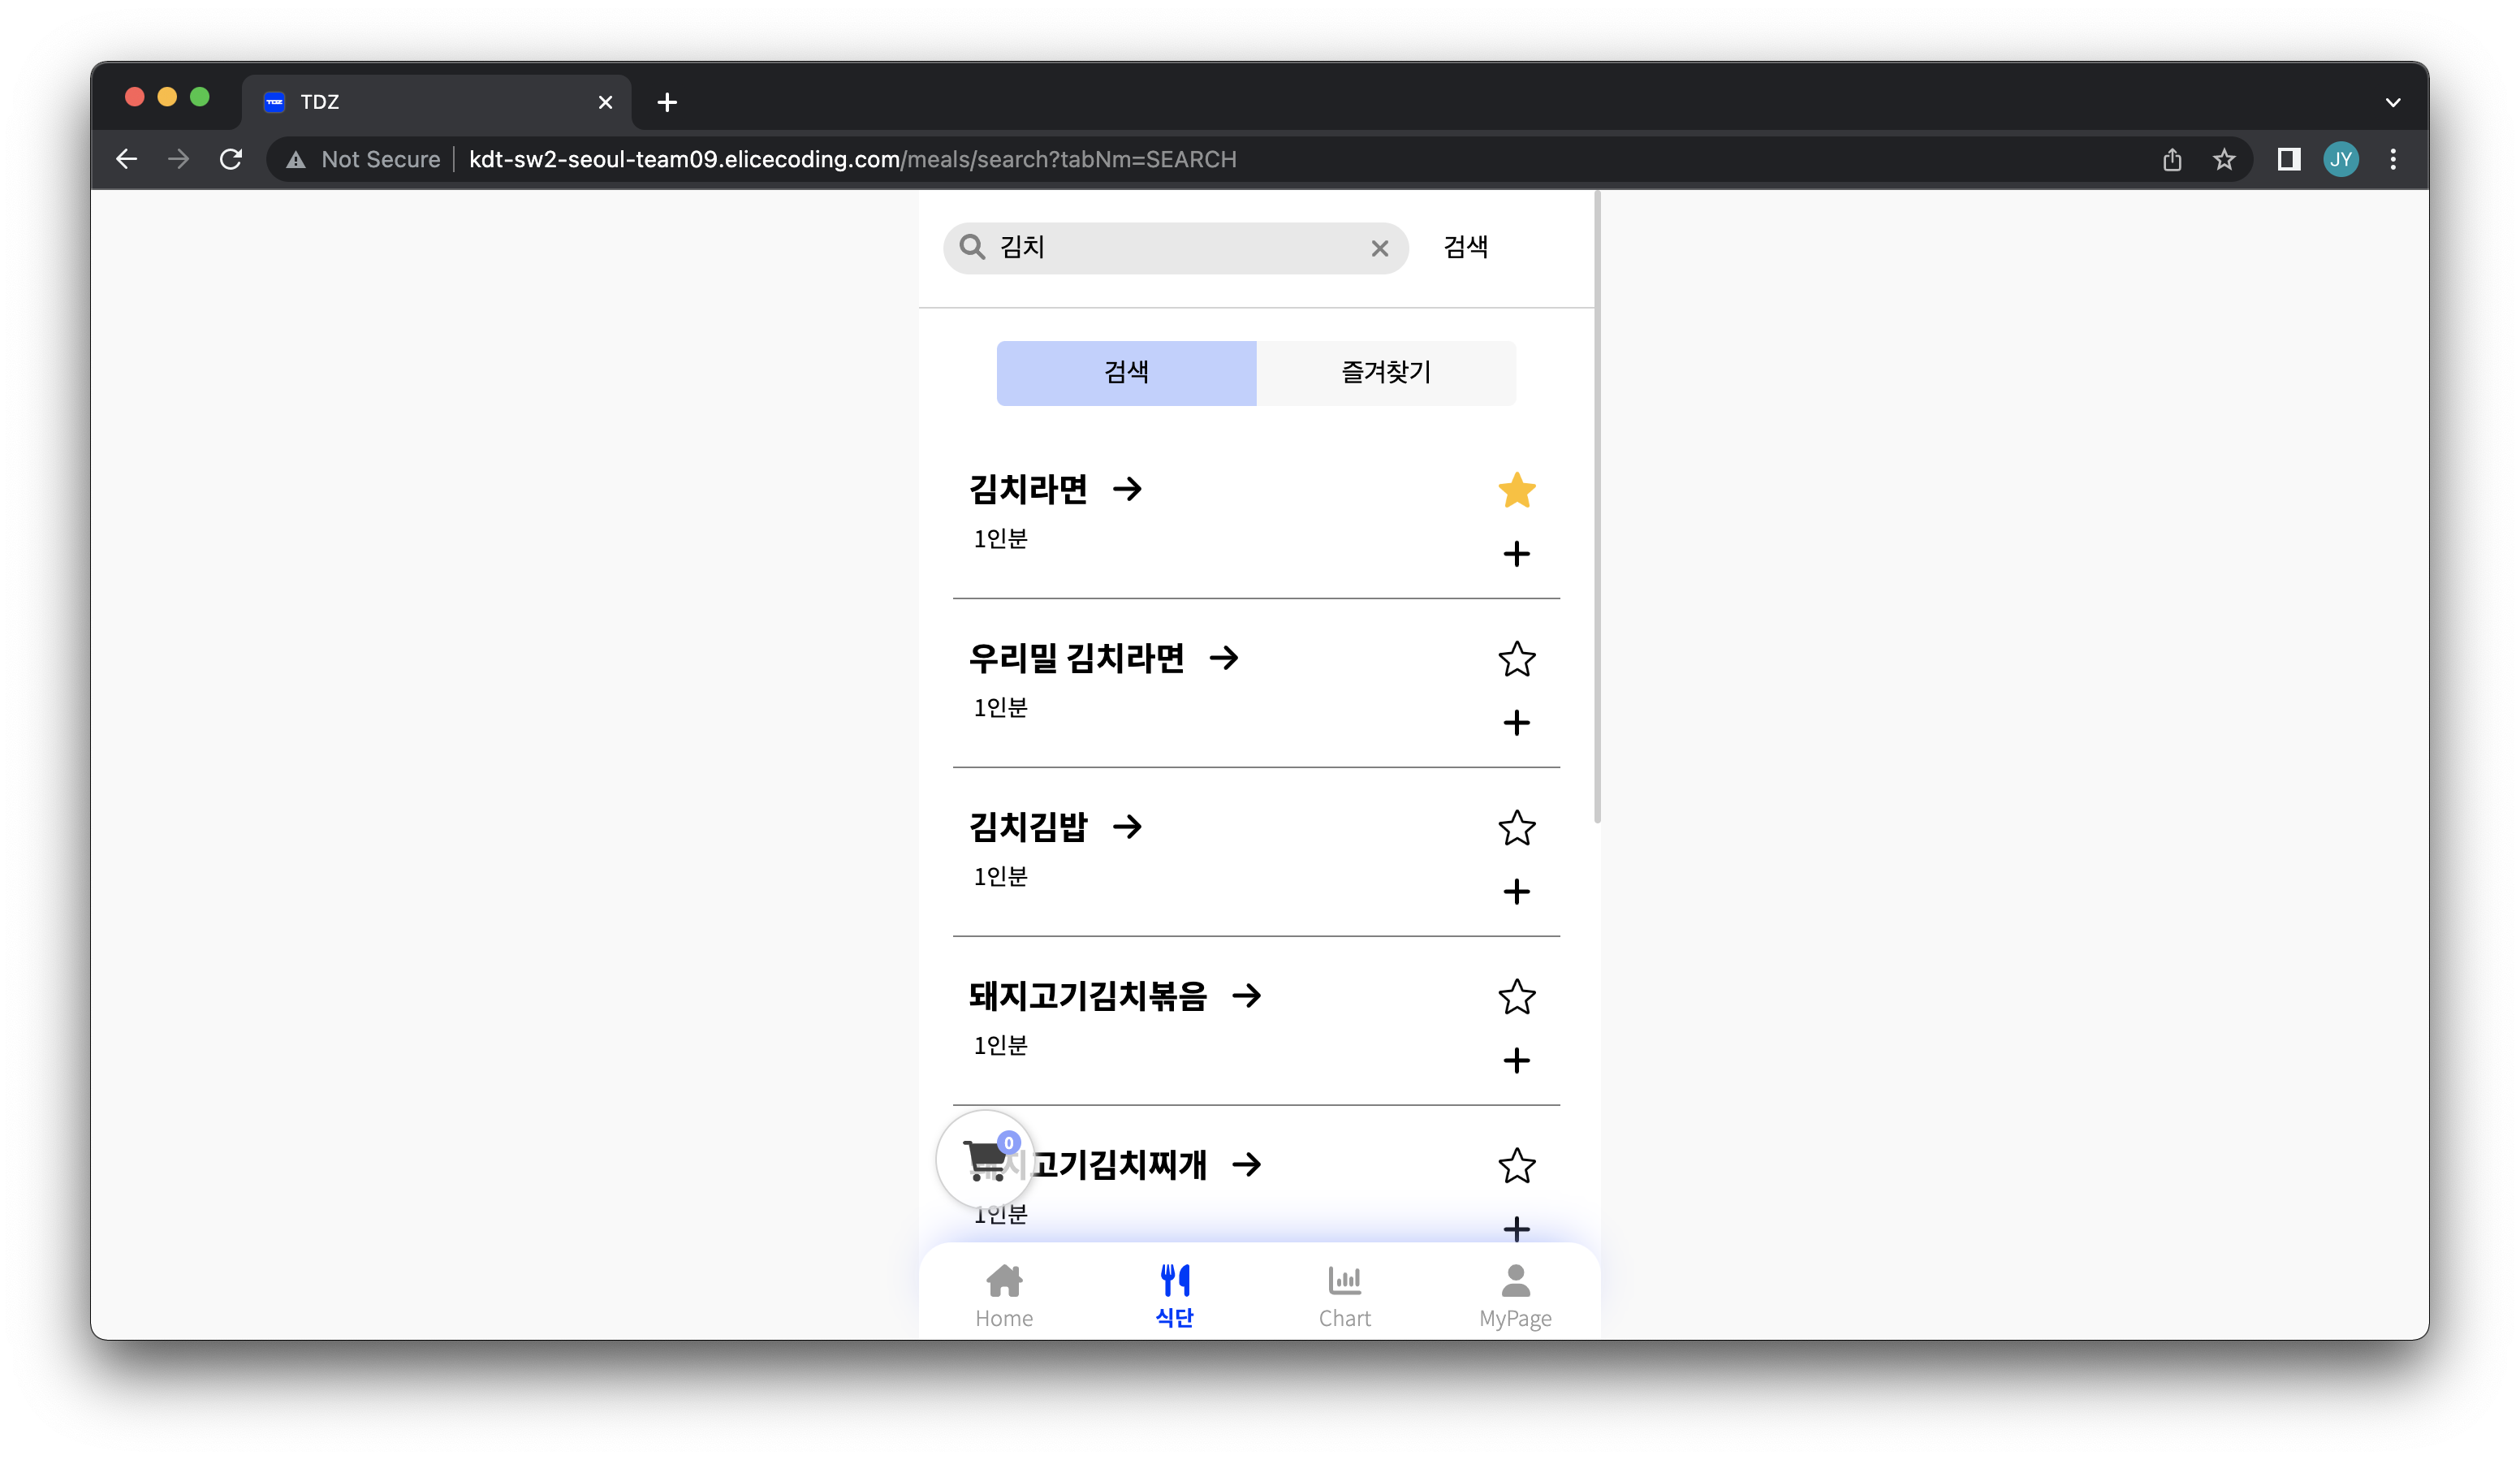Screen dimensions: 2520x1460
Task: Clear the search field with the X
Action: (1379, 248)
